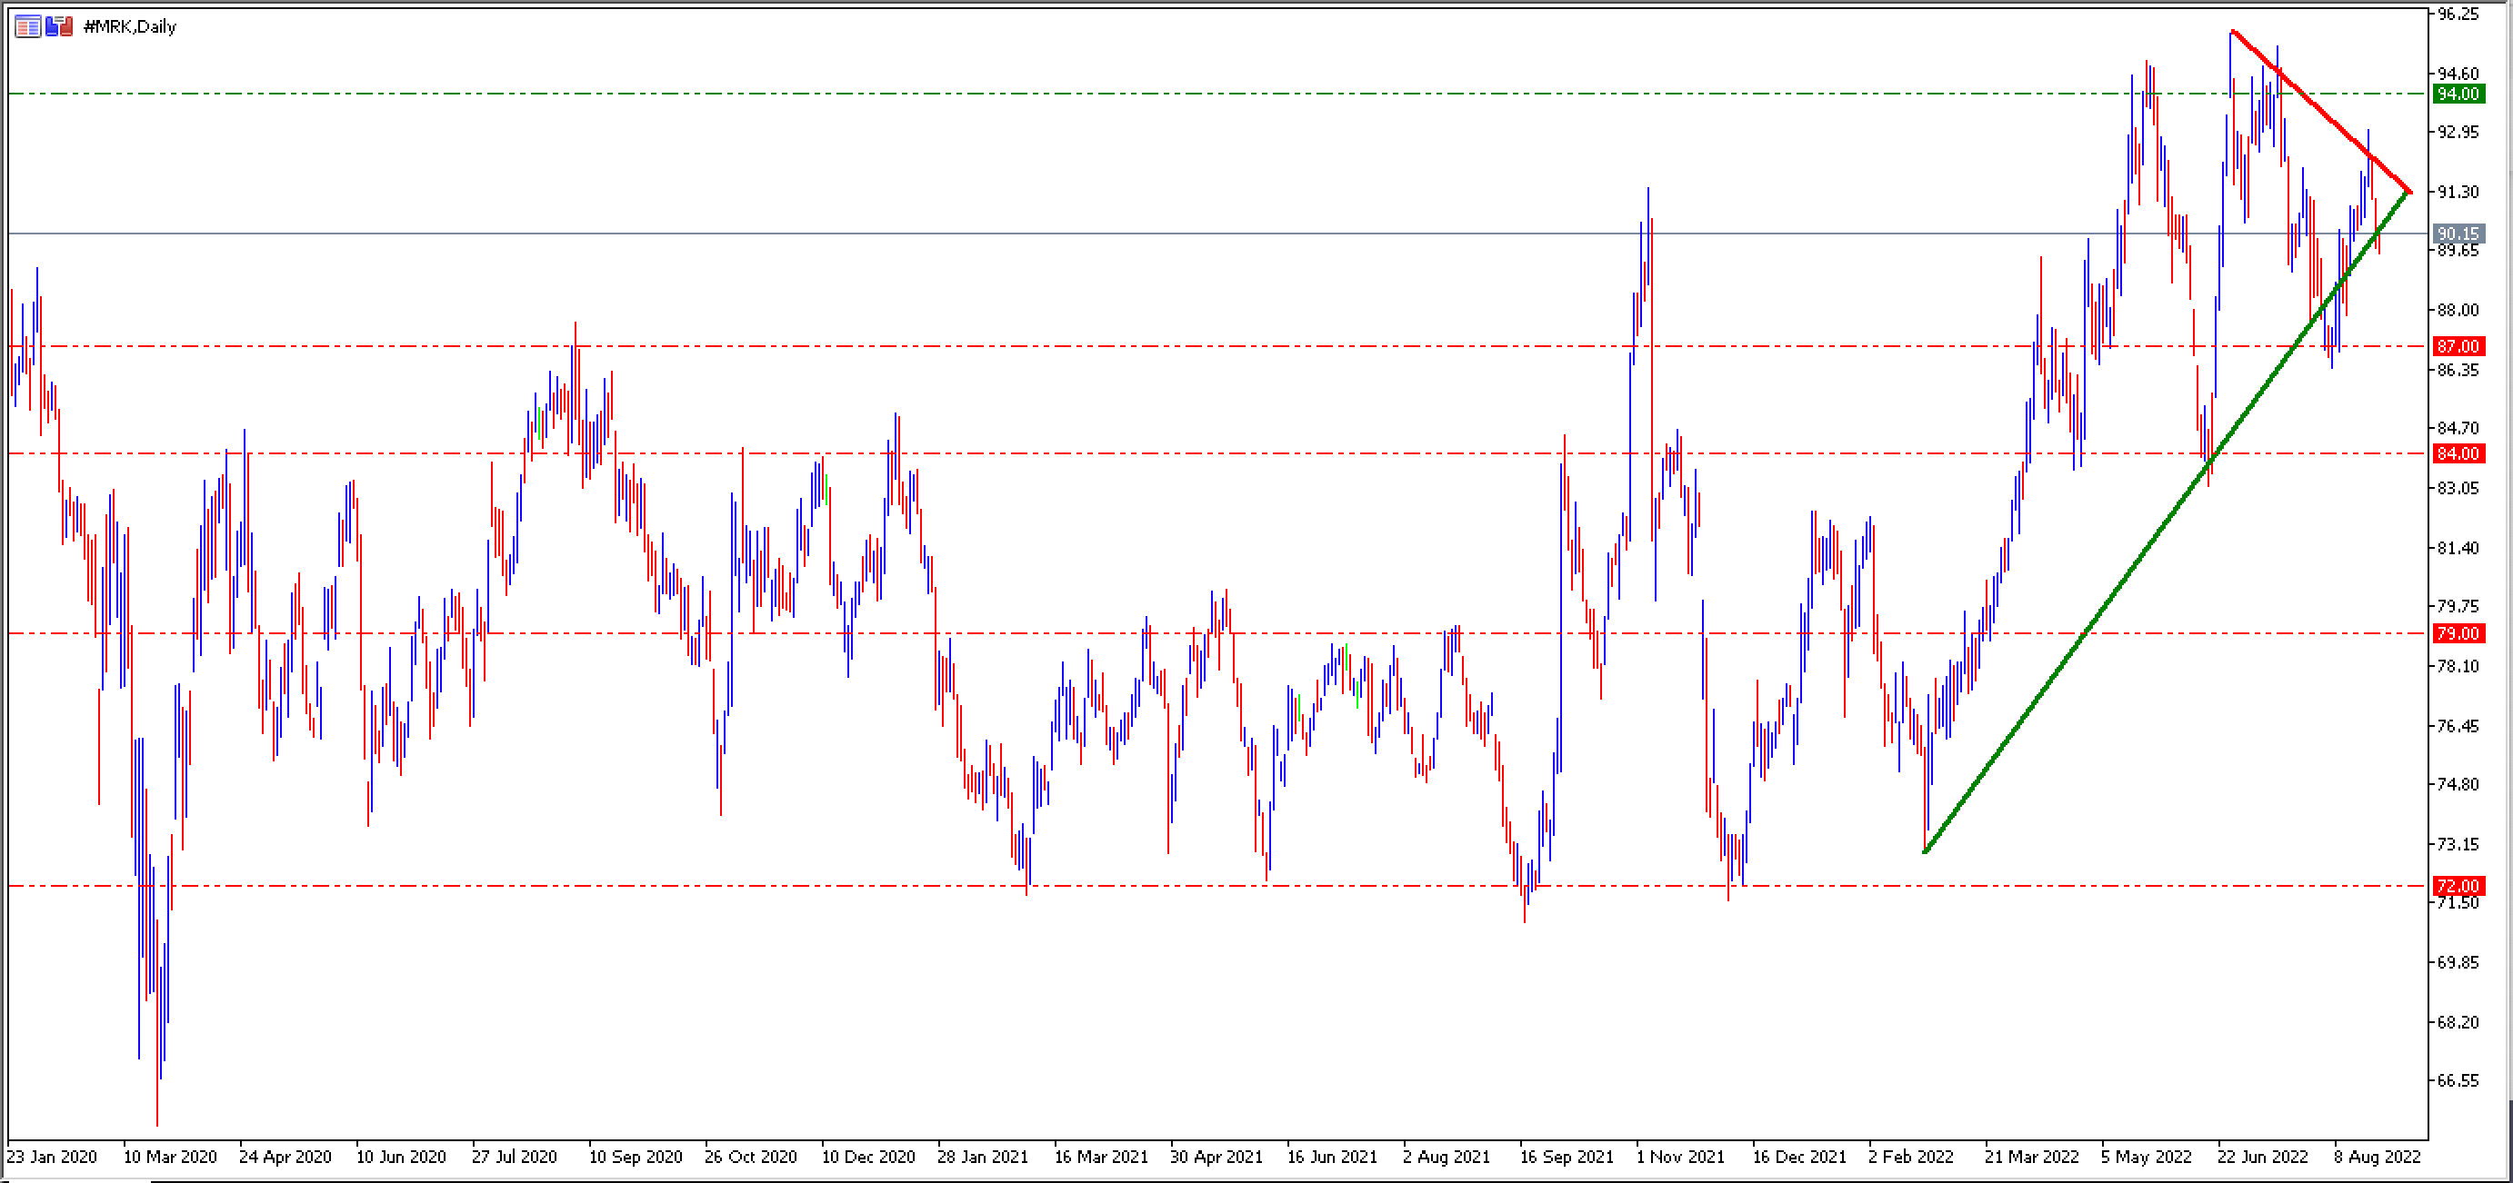Screen dimensions: 2513x1183
Task: Click the 8 Aug 2022 date marker
Action: click(2378, 1157)
